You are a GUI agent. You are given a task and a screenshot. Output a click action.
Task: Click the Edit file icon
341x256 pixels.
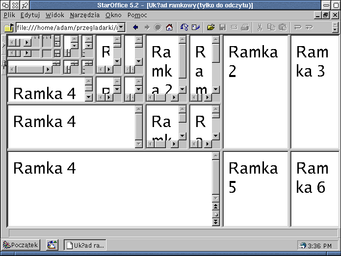[x=196, y=27]
